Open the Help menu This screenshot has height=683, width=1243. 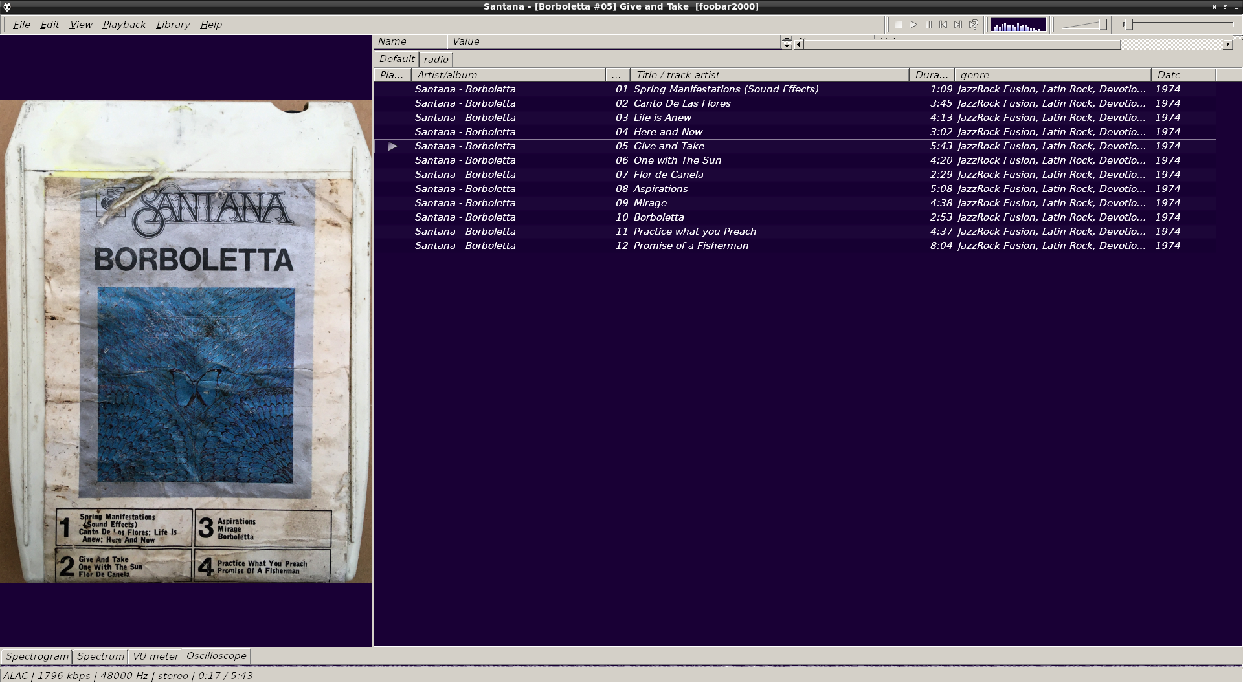pos(211,25)
